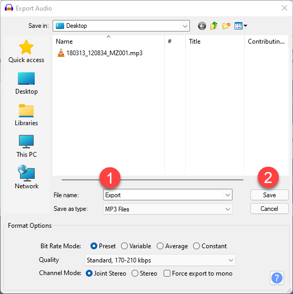Viewport: 293px width, 294px height.
Task: Click the go back arrow icon
Action: pos(202,26)
